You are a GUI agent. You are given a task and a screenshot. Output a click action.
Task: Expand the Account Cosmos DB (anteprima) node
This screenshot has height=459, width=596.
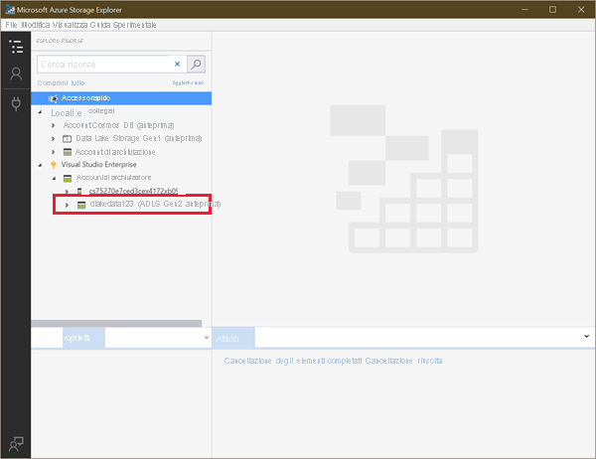54,125
